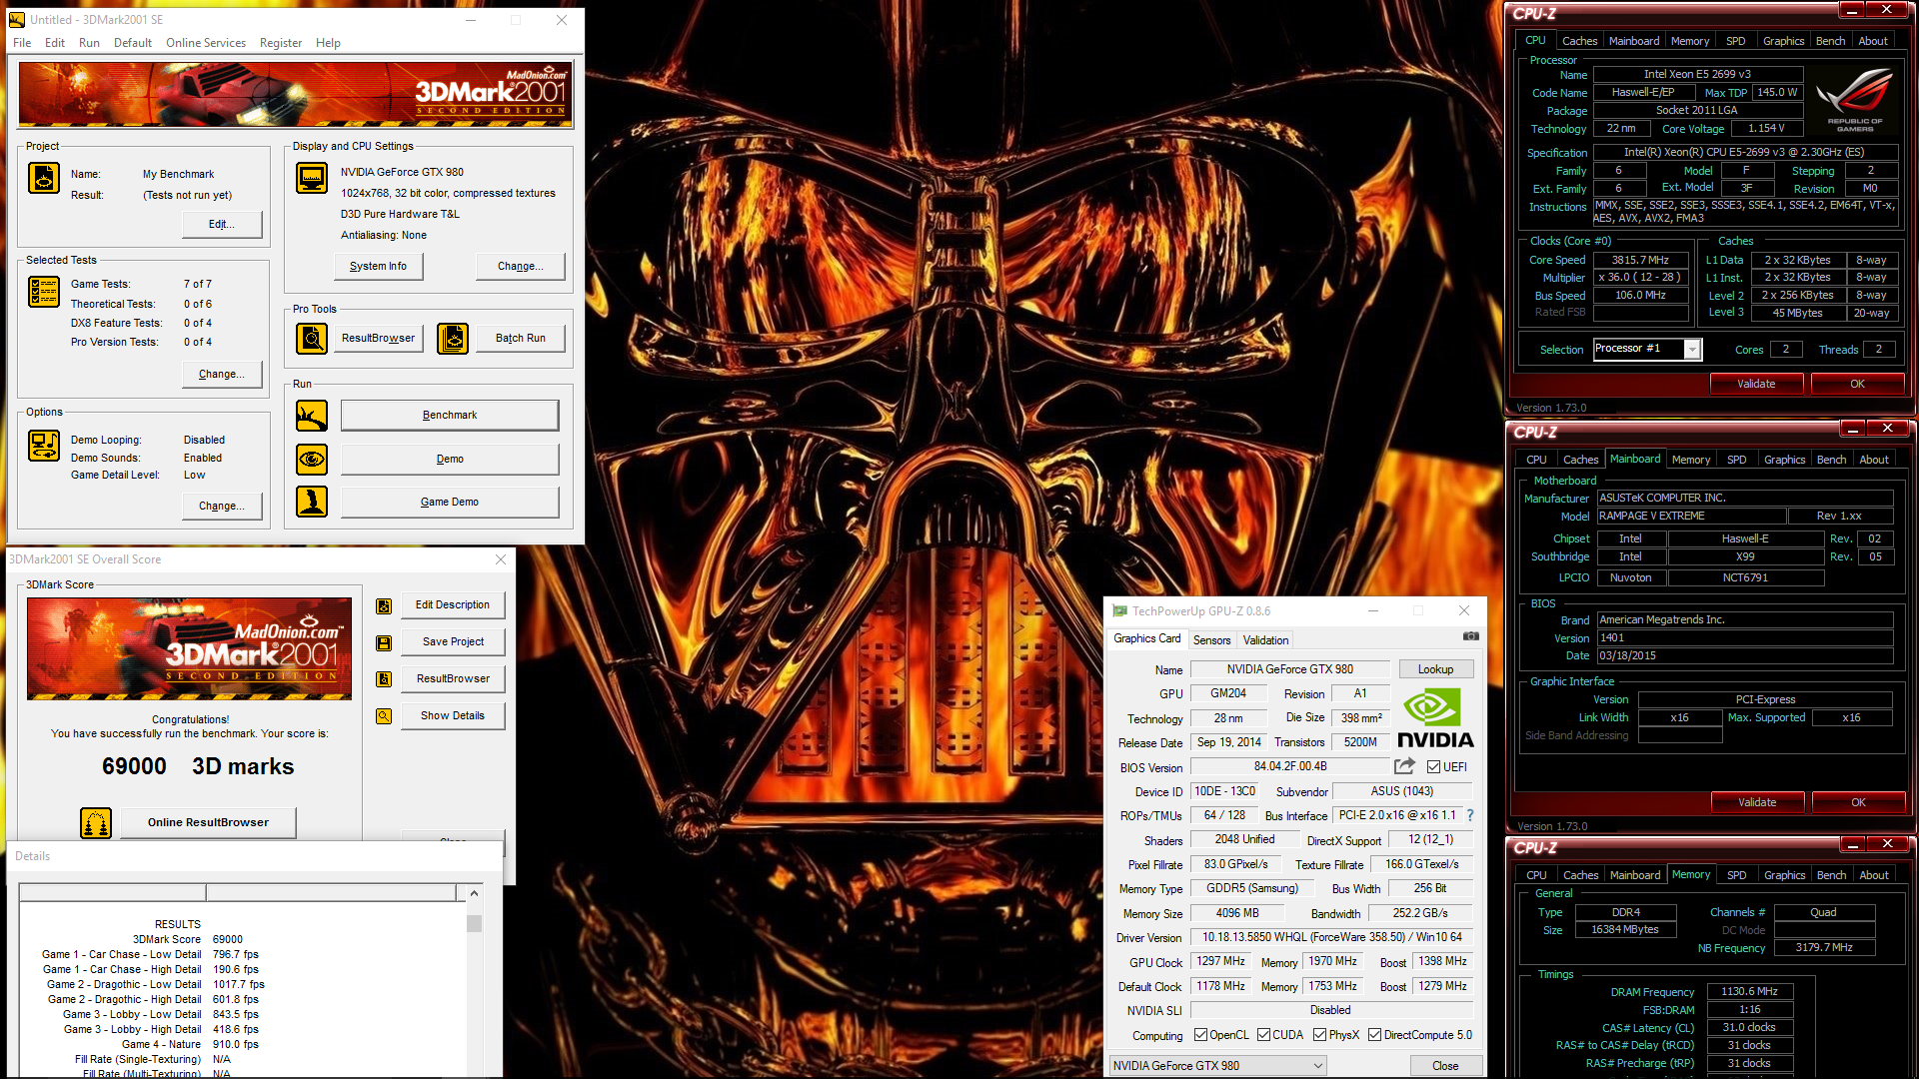This screenshot has height=1079, width=1919.
Task: Click the GPU-Z Name field GeForce GTX 980
Action: coord(1289,669)
